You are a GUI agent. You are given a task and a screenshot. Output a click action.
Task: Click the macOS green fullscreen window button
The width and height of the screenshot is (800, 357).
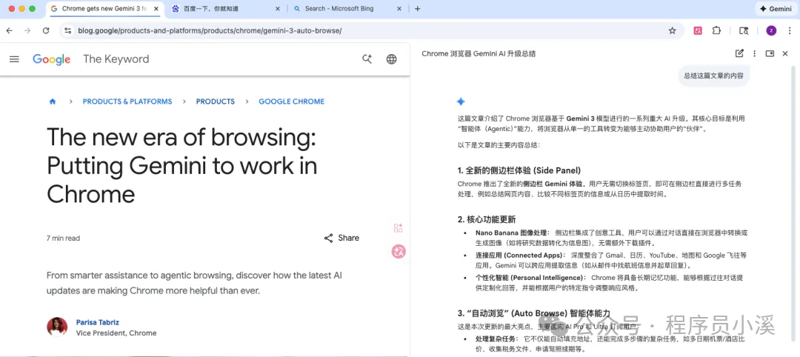point(32,9)
